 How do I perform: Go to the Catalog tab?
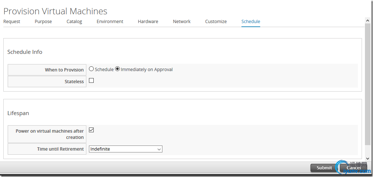point(74,22)
